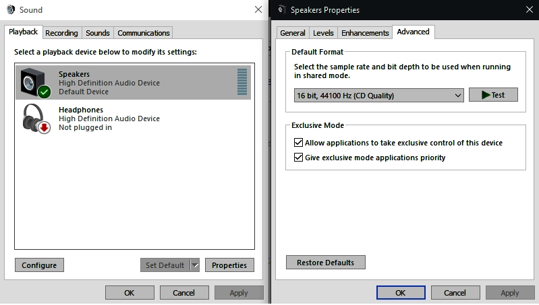Click the Sound window speaker title icon
This screenshot has width=539, height=305.
click(11, 9)
